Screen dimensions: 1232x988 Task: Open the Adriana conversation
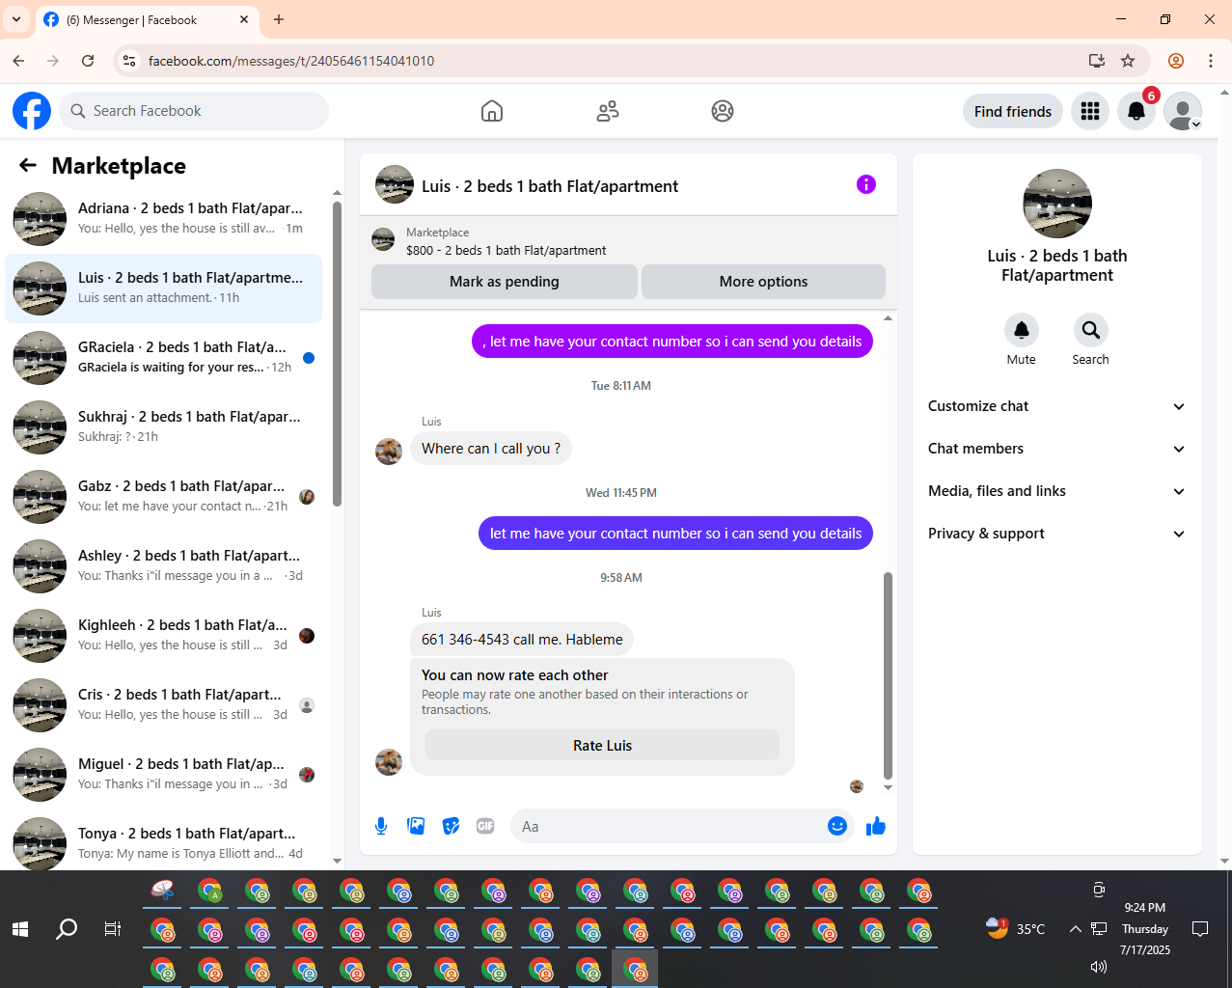(164, 219)
